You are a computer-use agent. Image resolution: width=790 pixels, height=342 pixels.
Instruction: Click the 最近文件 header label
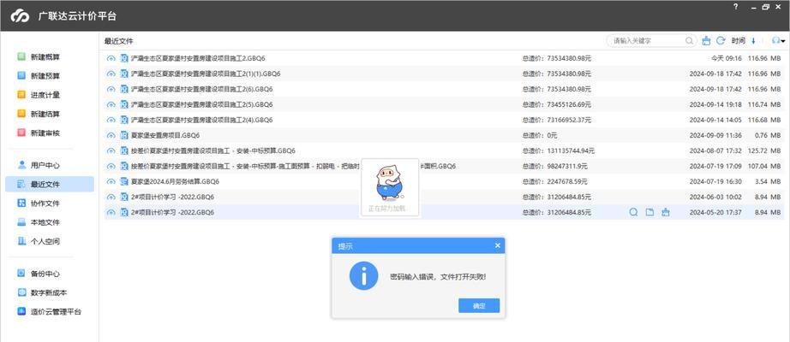click(x=118, y=41)
